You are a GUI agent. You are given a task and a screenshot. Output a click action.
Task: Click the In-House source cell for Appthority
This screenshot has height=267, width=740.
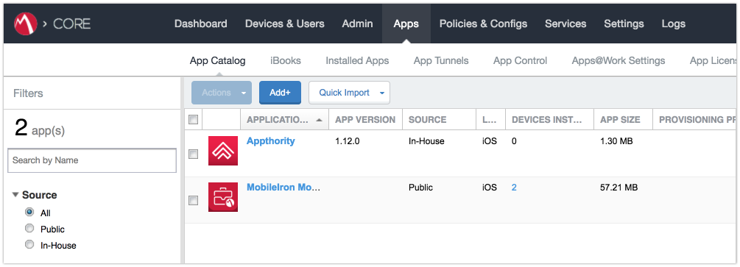click(426, 141)
